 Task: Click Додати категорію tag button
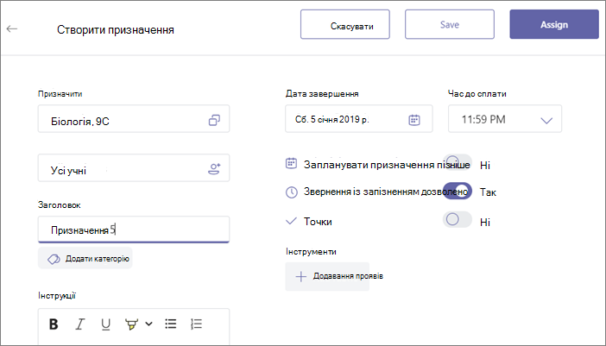tap(85, 258)
